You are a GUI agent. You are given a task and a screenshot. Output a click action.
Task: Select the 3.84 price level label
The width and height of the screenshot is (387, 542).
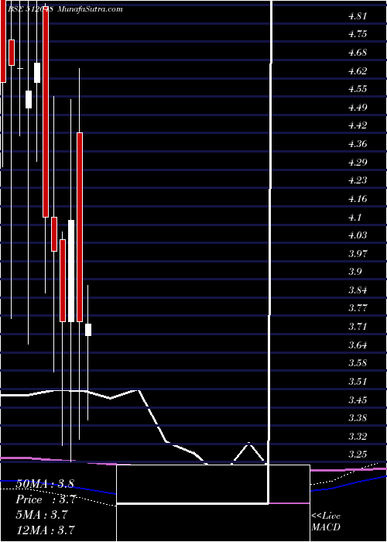pos(358,290)
